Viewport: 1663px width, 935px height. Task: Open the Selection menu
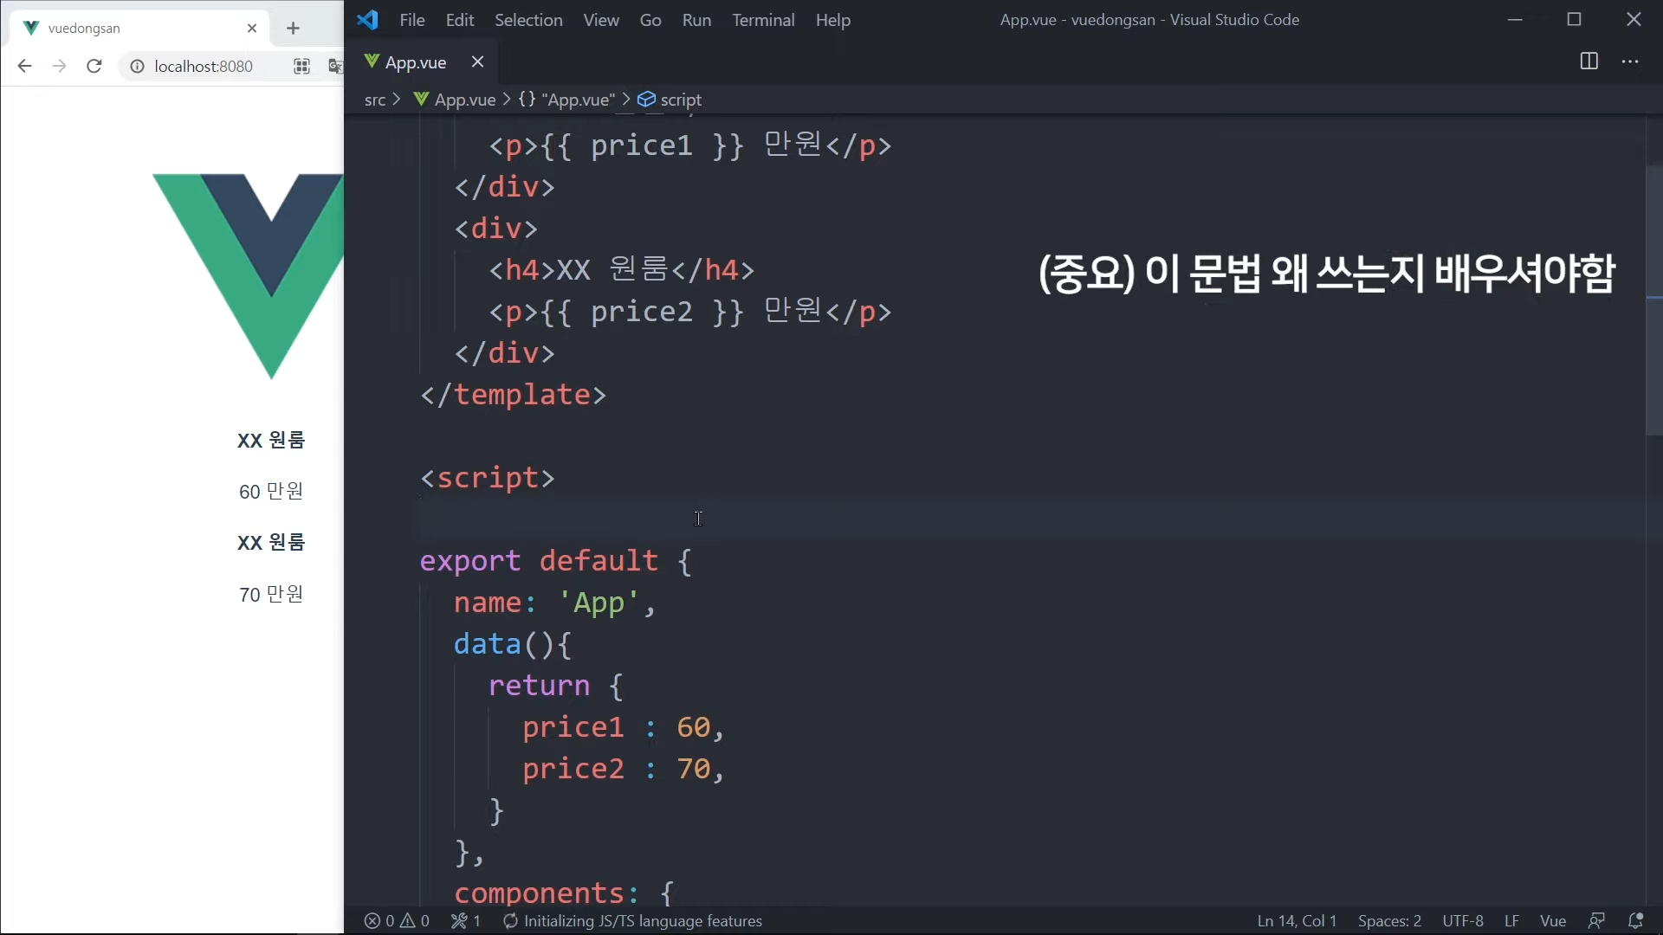[527, 20]
